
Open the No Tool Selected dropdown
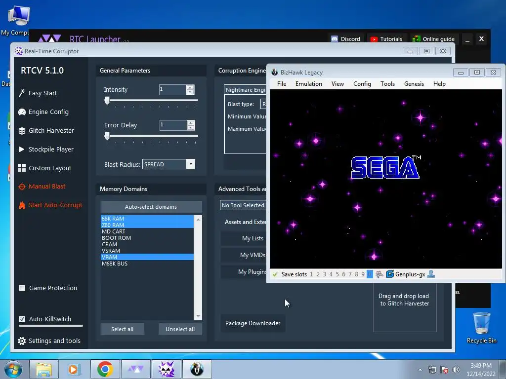243,205
